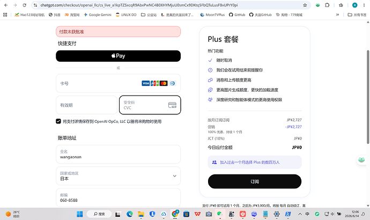
Task: Open the 所有书签 folder
Action: [x=357, y=14]
